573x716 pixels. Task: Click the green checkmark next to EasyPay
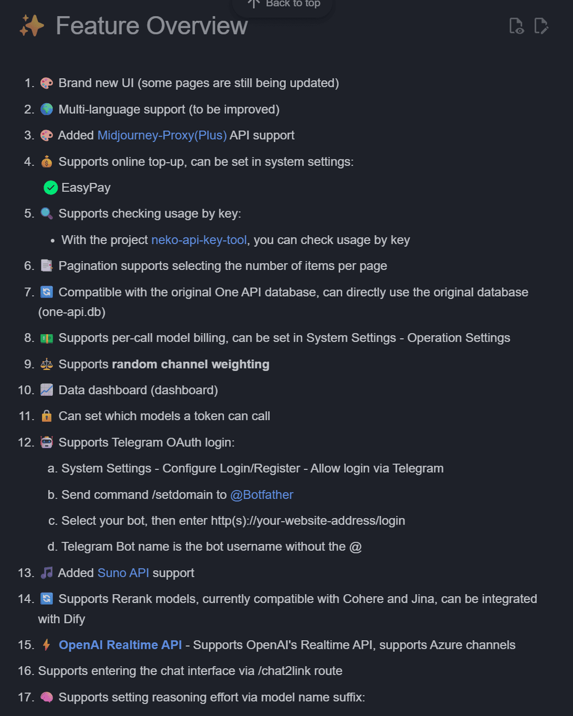click(x=51, y=188)
